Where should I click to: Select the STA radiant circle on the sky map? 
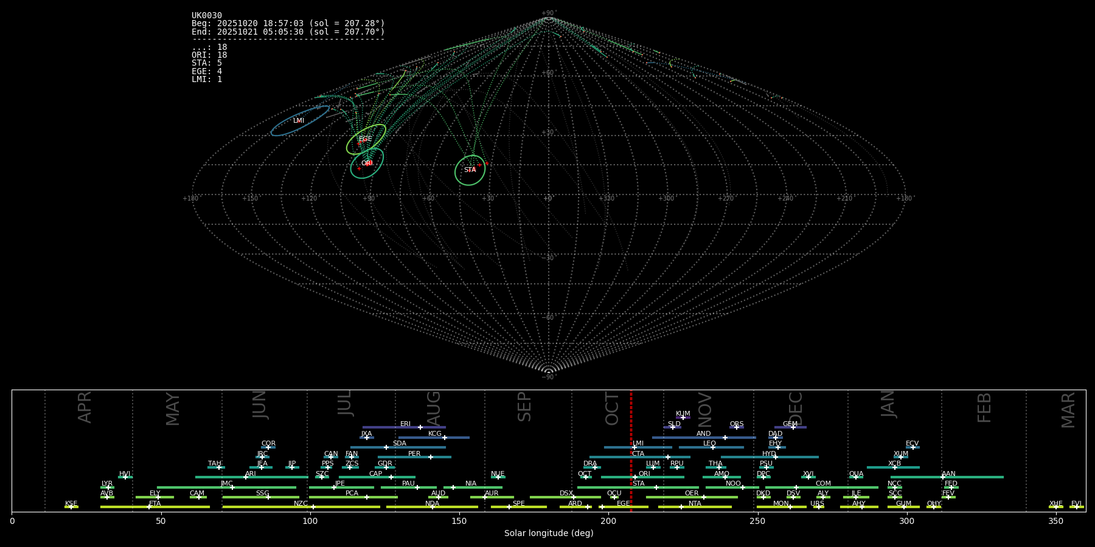[470, 170]
